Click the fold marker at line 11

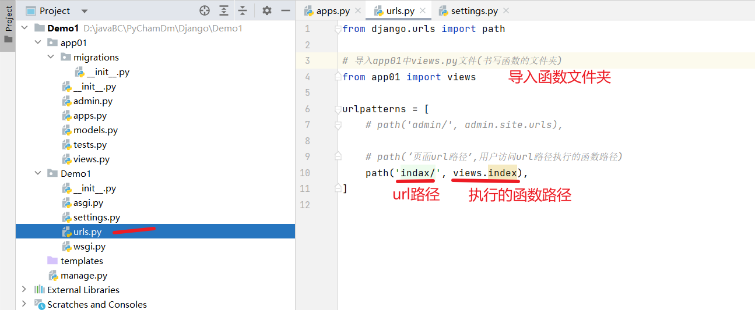(x=338, y=188)
